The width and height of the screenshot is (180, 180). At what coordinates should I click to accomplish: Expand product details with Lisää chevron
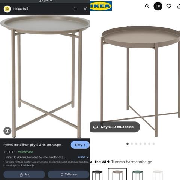(x=83, y=157)
